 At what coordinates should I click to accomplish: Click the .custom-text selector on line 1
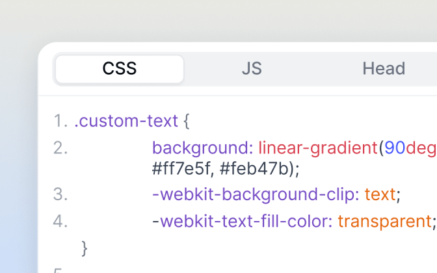[x=126, y=121]
